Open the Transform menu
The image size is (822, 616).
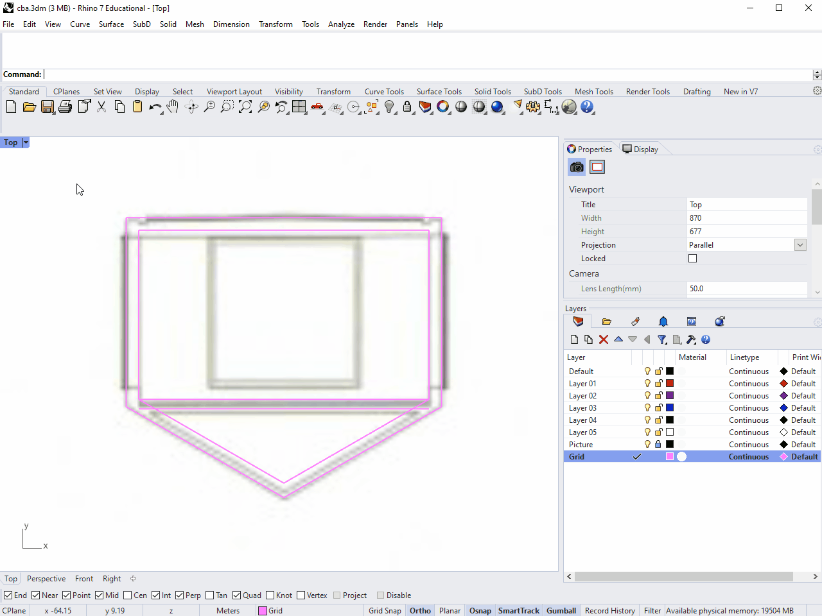point(275,24)
